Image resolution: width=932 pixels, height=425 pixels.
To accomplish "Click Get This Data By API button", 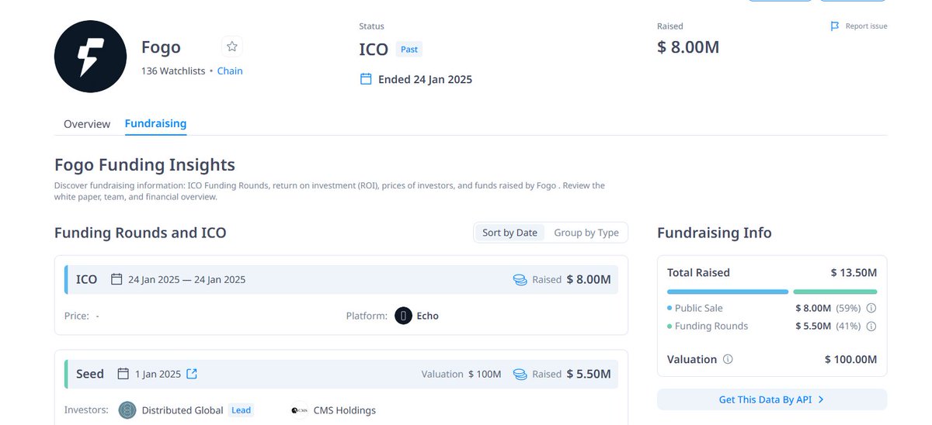I will pos(771,399).
